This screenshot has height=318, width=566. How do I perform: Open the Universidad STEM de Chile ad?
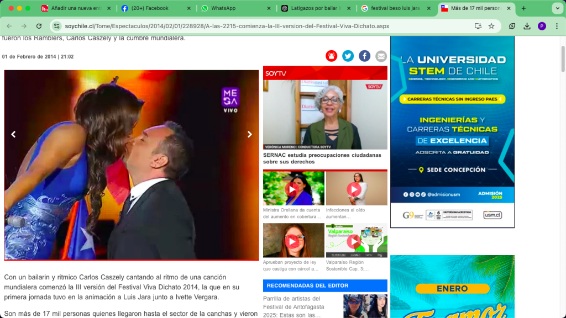[452, 131]
